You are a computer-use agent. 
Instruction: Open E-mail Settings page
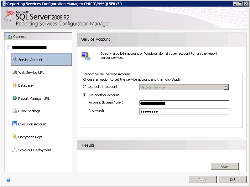point(29,111)
